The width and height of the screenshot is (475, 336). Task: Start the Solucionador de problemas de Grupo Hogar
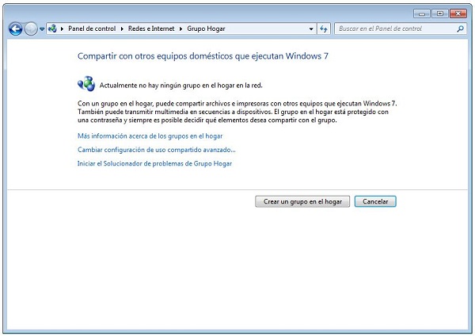click(154, 163)
